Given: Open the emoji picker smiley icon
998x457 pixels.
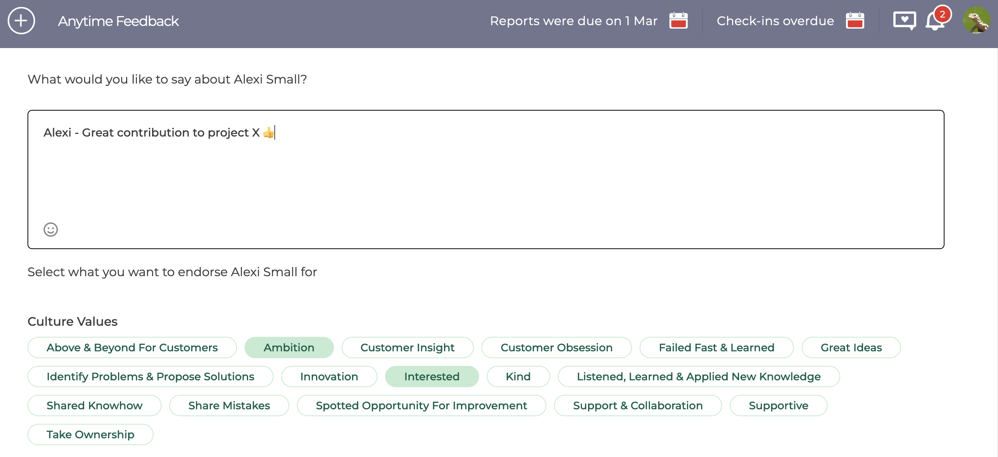Looking at the screenshot, I should click(51, 230).
